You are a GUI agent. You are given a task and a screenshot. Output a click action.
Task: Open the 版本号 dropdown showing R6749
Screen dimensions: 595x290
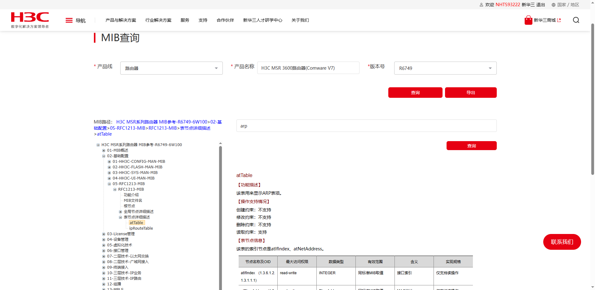pyautogui.click(x=445, y=68)
